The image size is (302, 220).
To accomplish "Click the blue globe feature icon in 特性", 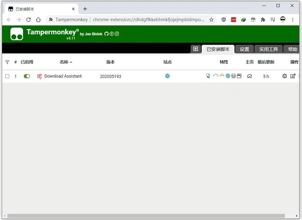I will click(x=228, y=76).
